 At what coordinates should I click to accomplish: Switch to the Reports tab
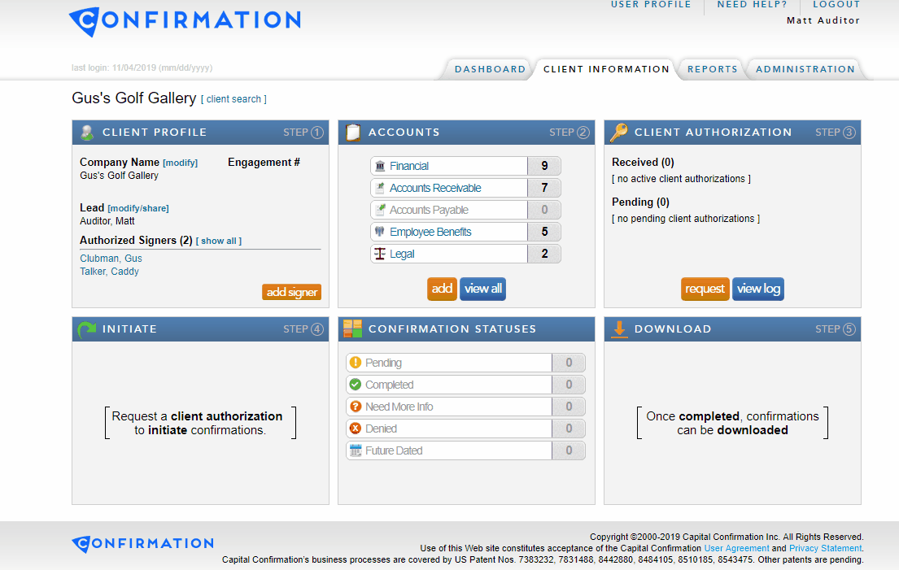[x=712, y=70]
